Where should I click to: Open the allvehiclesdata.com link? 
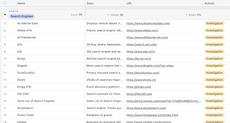point(148,23)
